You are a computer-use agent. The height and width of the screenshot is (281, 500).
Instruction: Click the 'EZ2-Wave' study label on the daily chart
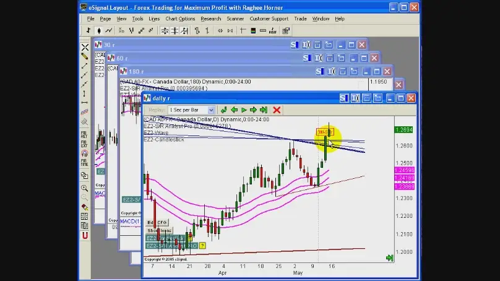(156, 132)
